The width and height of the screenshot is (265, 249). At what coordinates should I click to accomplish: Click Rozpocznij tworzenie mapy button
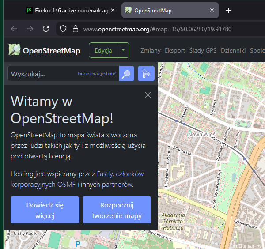point(117,211)
